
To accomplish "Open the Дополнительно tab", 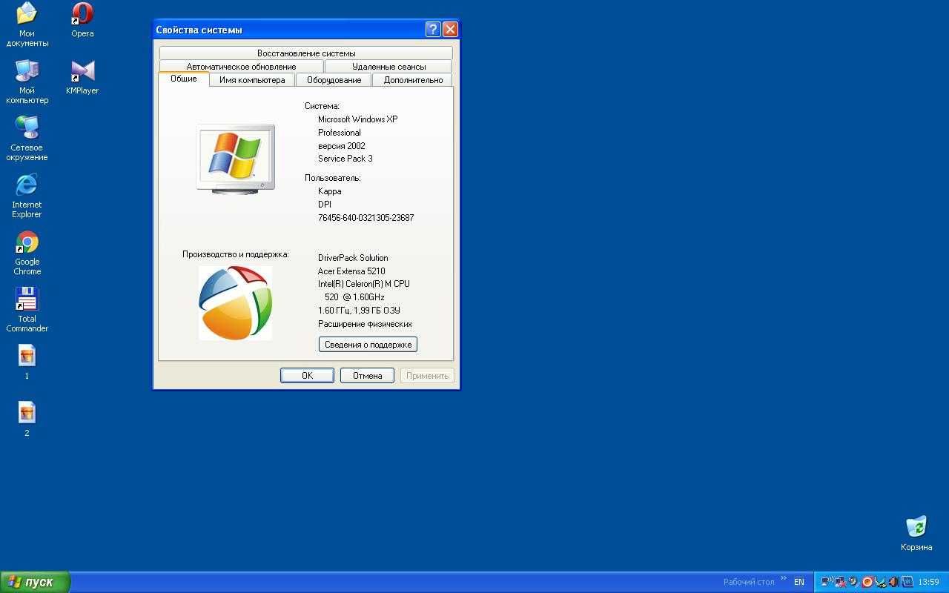I will coord(413,80).
